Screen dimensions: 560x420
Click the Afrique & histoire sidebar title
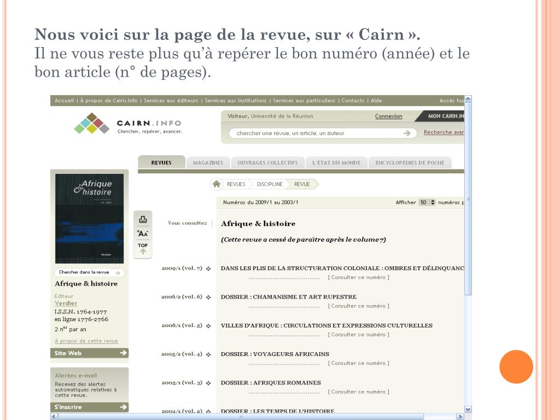pyautogui.click(x=86, y=284)
